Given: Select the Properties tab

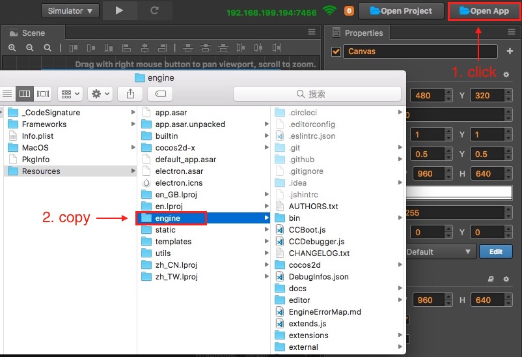Looking at the screenshot, I should [x=357, y=33].
